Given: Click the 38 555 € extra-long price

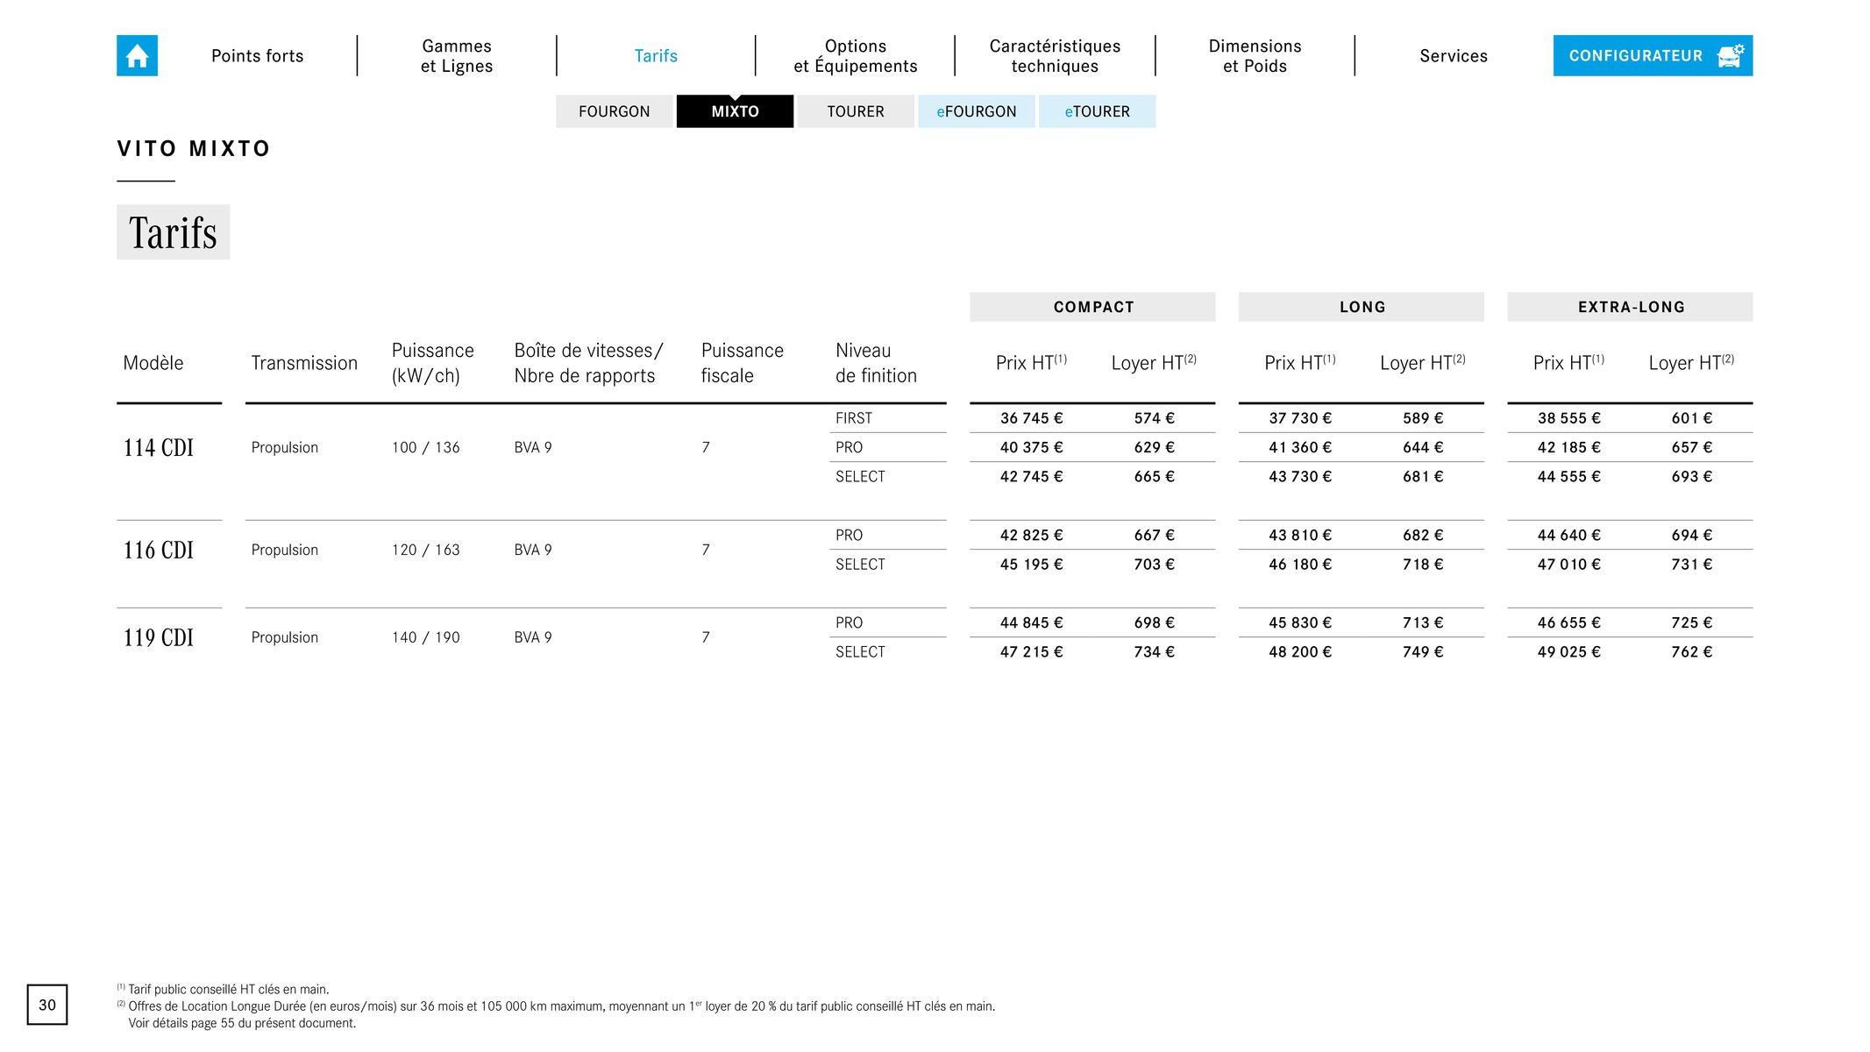Looking at the screenshot, I should [x=1568, y=418].
